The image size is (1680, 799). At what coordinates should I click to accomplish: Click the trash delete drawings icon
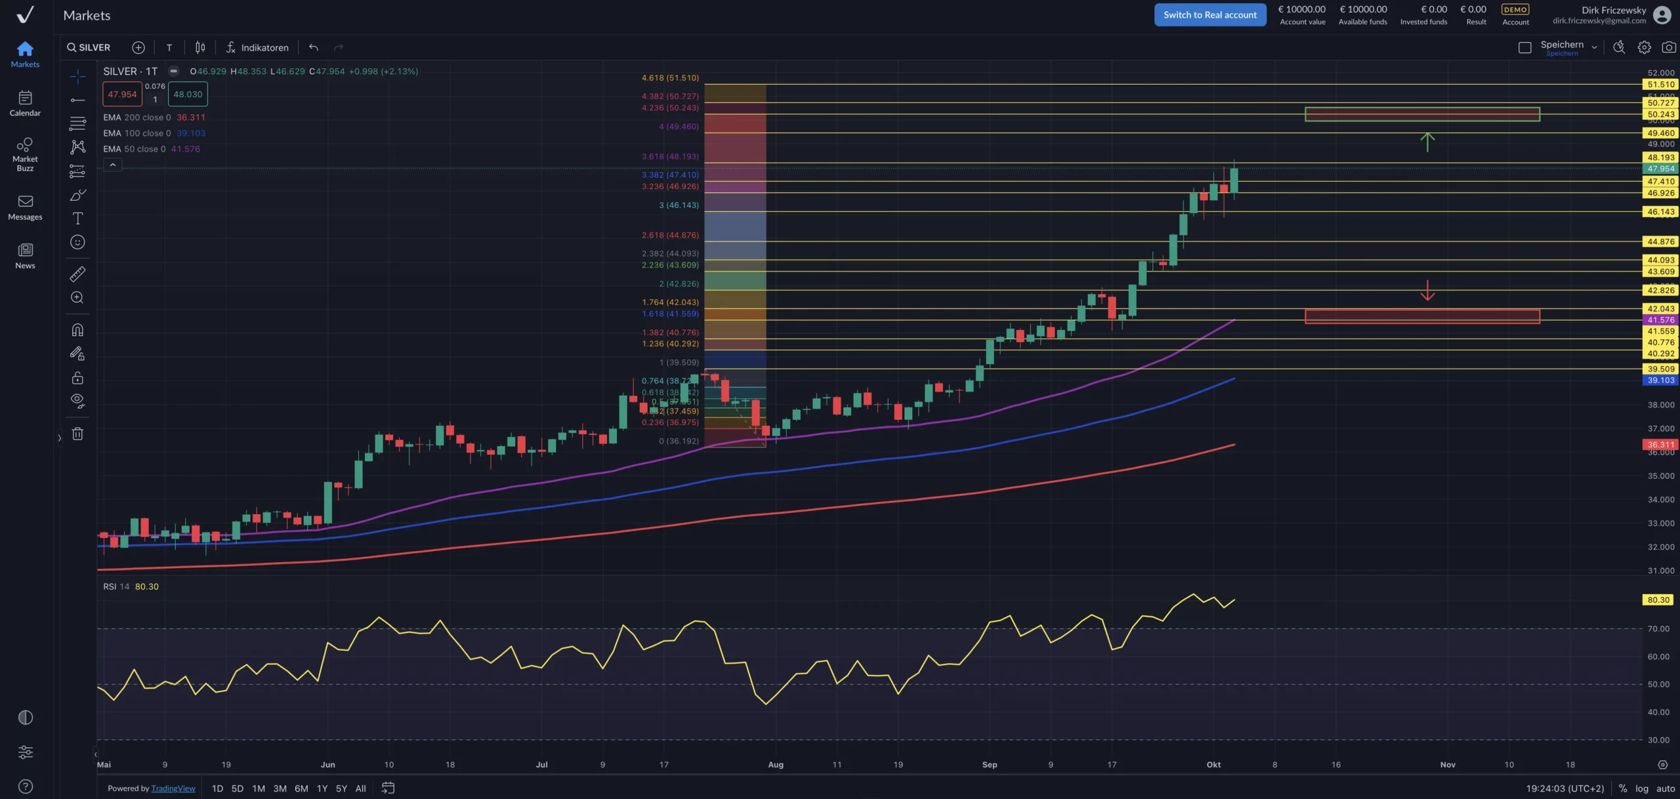click(x=77, y=434)
